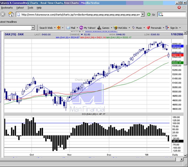Expand the Music dropdown arrow
Viewport: 188px width, 167px height.
click(x=144, y=28)
